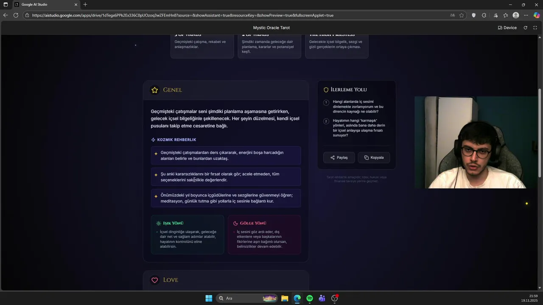Select the guidance item starting Şu anki kararsızlıklarını

tap(226, 177)
